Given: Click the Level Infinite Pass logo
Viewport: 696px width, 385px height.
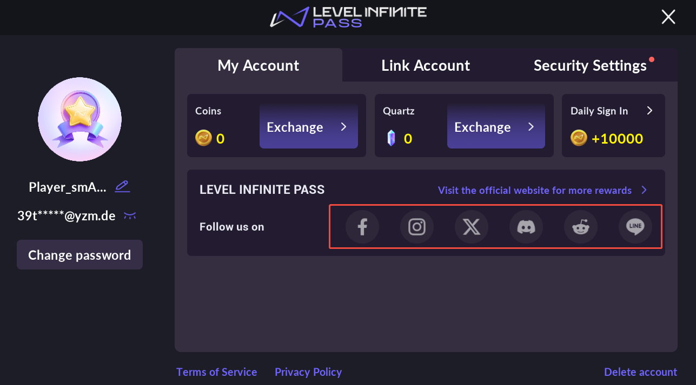Looking at the screenshot, I should coord(348,17).
